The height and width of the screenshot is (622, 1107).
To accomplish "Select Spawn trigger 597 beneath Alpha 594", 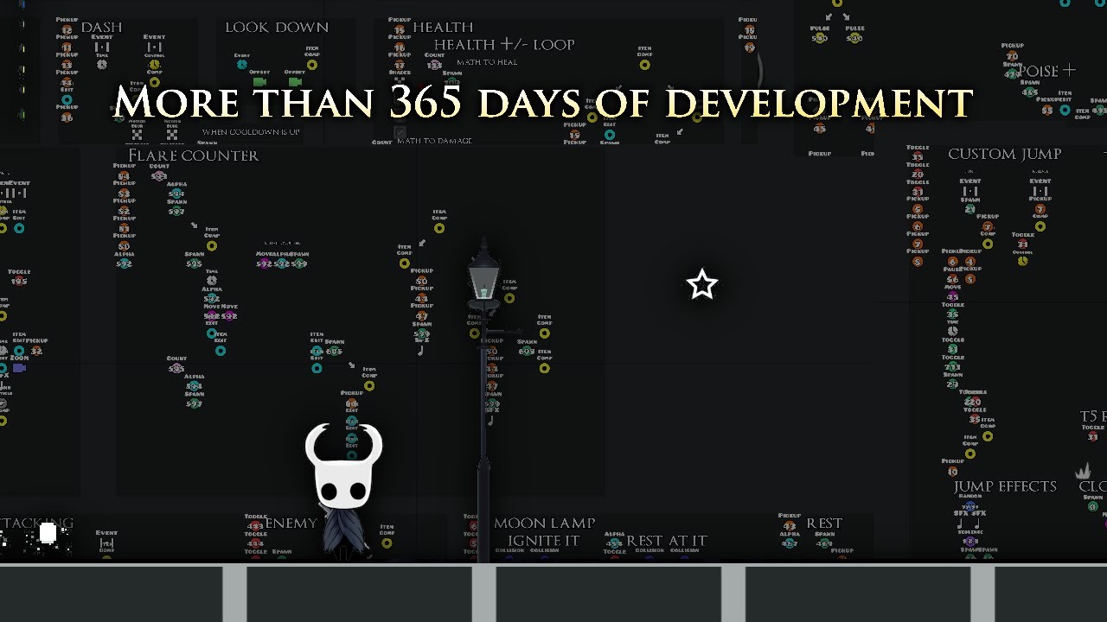I will [176, 211].
